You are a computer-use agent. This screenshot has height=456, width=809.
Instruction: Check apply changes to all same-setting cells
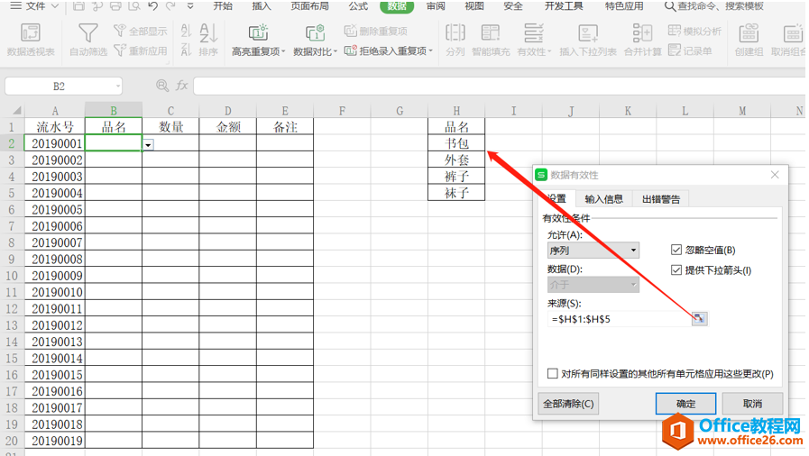pyautogui.click(x=553, y=374)
